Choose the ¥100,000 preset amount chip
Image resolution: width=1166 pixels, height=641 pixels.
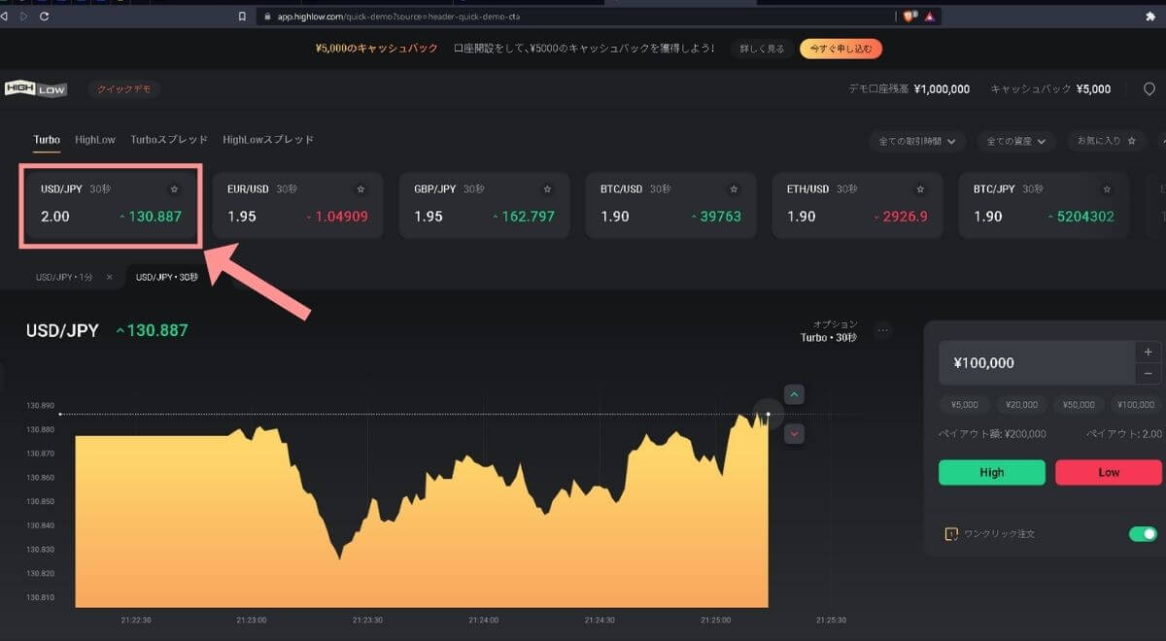pyautogui.click(x=1136, y=405)
